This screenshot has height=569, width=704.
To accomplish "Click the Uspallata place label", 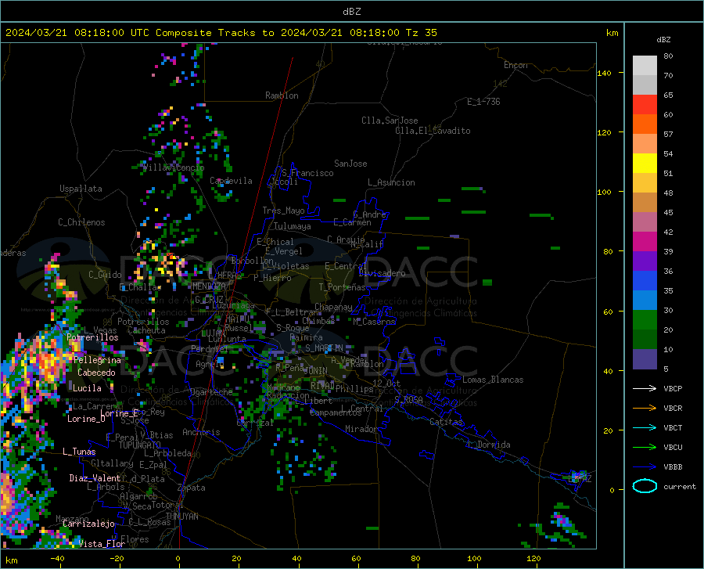I will 81,189.
